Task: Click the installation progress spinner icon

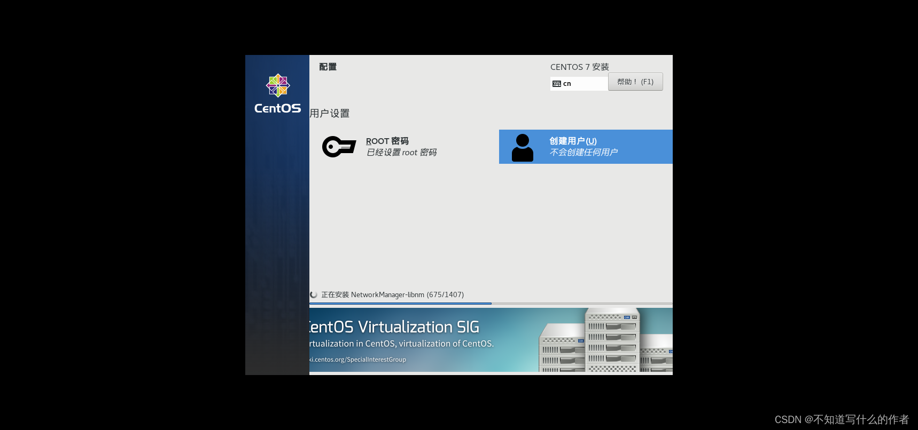Action: click(x=314, y=294)
